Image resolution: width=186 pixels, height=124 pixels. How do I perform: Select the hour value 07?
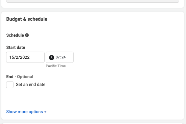pyautogui.click(x=57, y=57)
